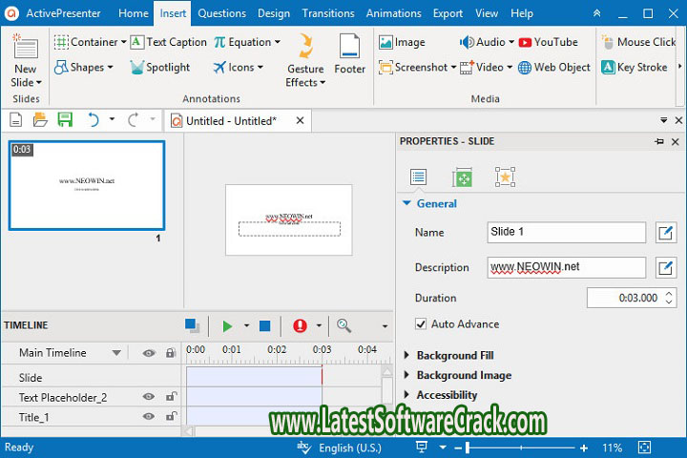Screen dimensions: 687x458
Task: Adjust the zoom slider in status bar
Action: point(520,448)
